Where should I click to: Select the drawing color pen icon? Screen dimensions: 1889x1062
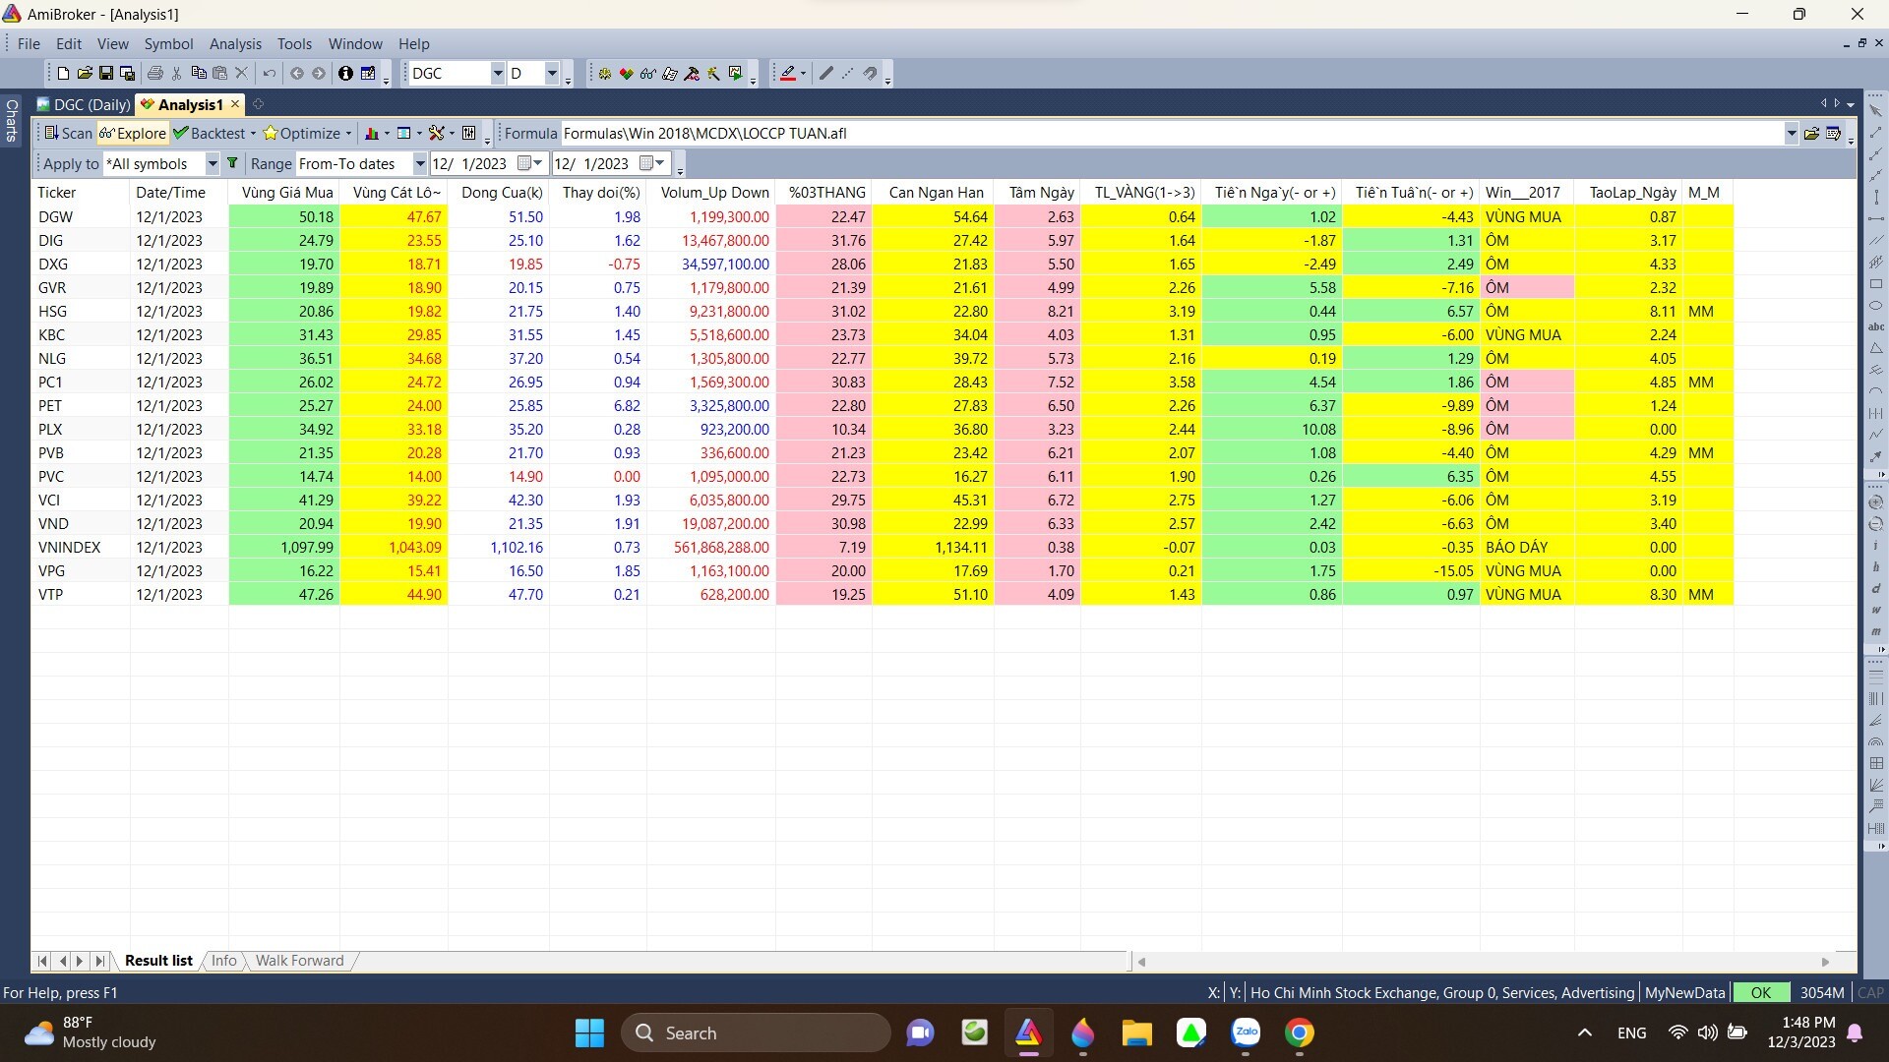coord(788,74)
